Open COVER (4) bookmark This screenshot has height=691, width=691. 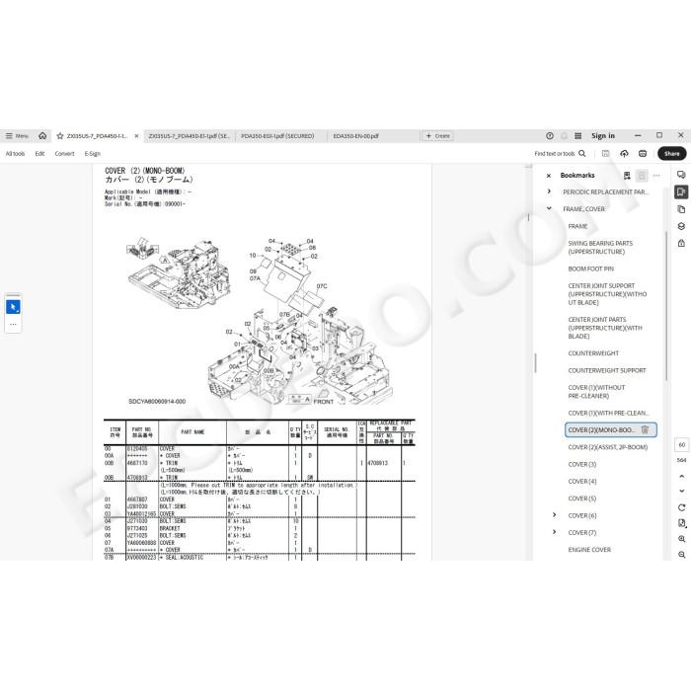[x=581, y=482]
